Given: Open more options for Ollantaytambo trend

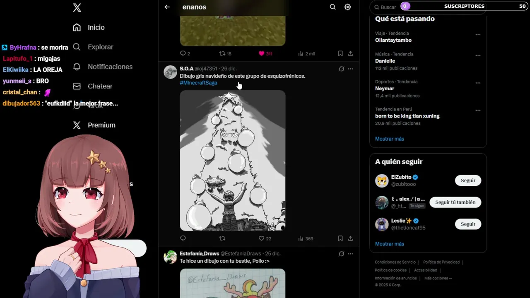Looking at the screenshot, I should tap(478, 35).
